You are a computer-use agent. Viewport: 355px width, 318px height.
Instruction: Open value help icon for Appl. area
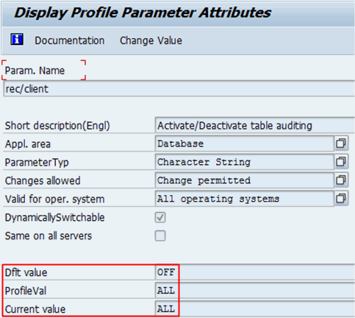[x=341, y=144]
